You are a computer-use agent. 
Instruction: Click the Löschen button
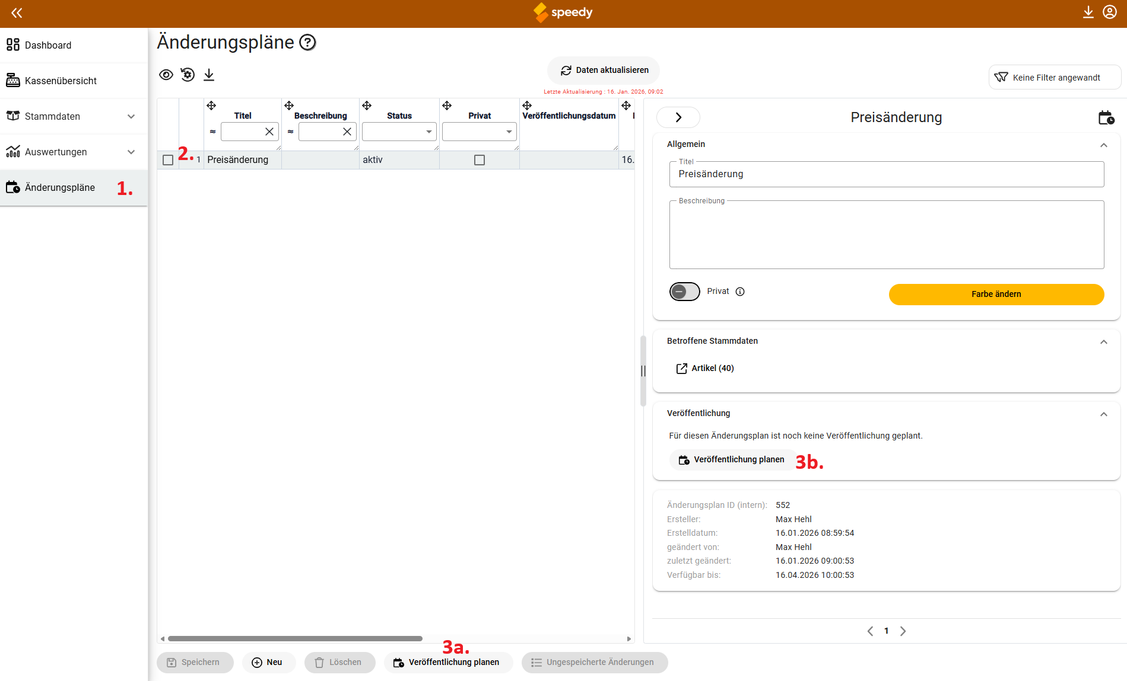[339, 663]
